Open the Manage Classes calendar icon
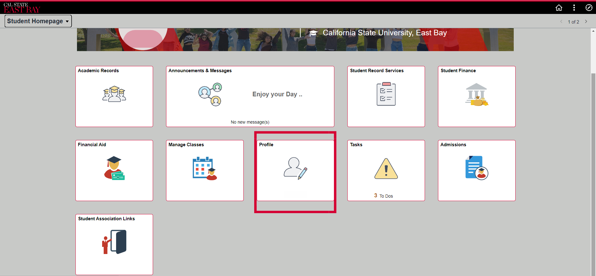Viewport: 596px width, 276px height. (x=205, y=168)
